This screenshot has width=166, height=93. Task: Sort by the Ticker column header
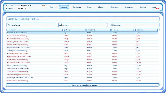pyautogui.click(x=75, y=30)
